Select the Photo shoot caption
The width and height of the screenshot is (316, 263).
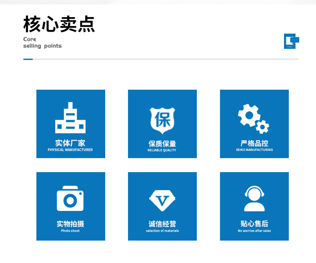pyautogui.click(x=70, y=231)
